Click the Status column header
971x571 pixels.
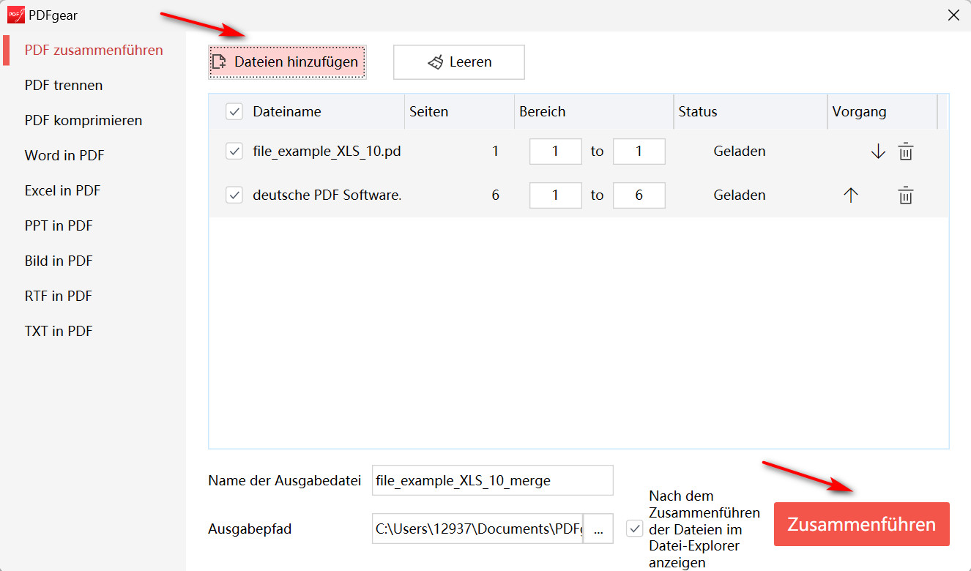698,112
